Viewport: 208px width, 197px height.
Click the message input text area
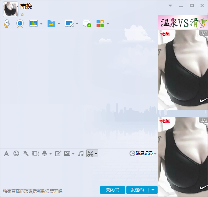click(79, 171)
